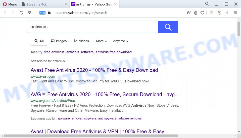The width and height of the screenshot is (241, 138).
Task: Toggle the VPN badge
Action: (x=42, y=13)
